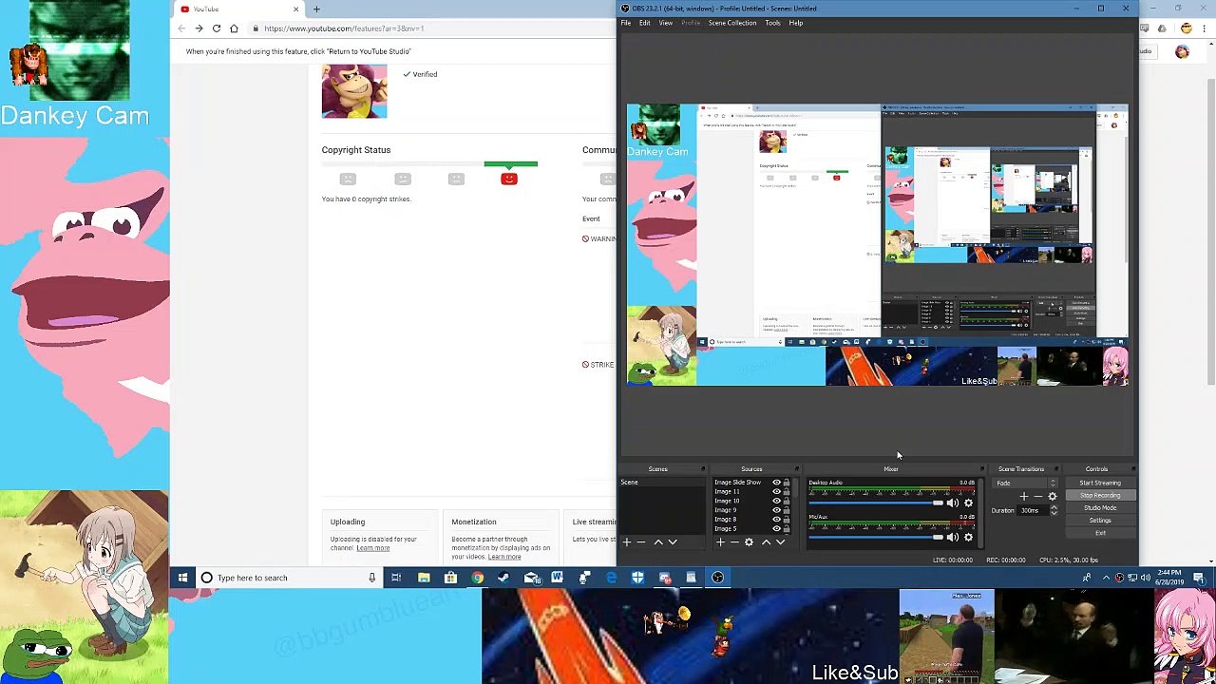Open a new Chrome tab
The height and width of the screenshot is (684, 1216).
[x=316, y=9]
